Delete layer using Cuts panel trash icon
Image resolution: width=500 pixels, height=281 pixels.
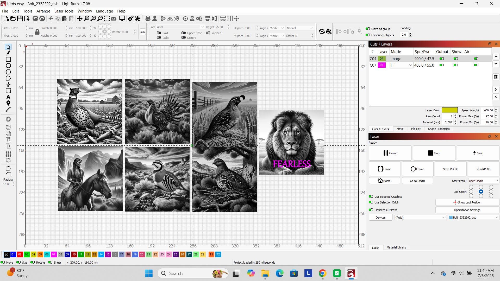point(496,77)
